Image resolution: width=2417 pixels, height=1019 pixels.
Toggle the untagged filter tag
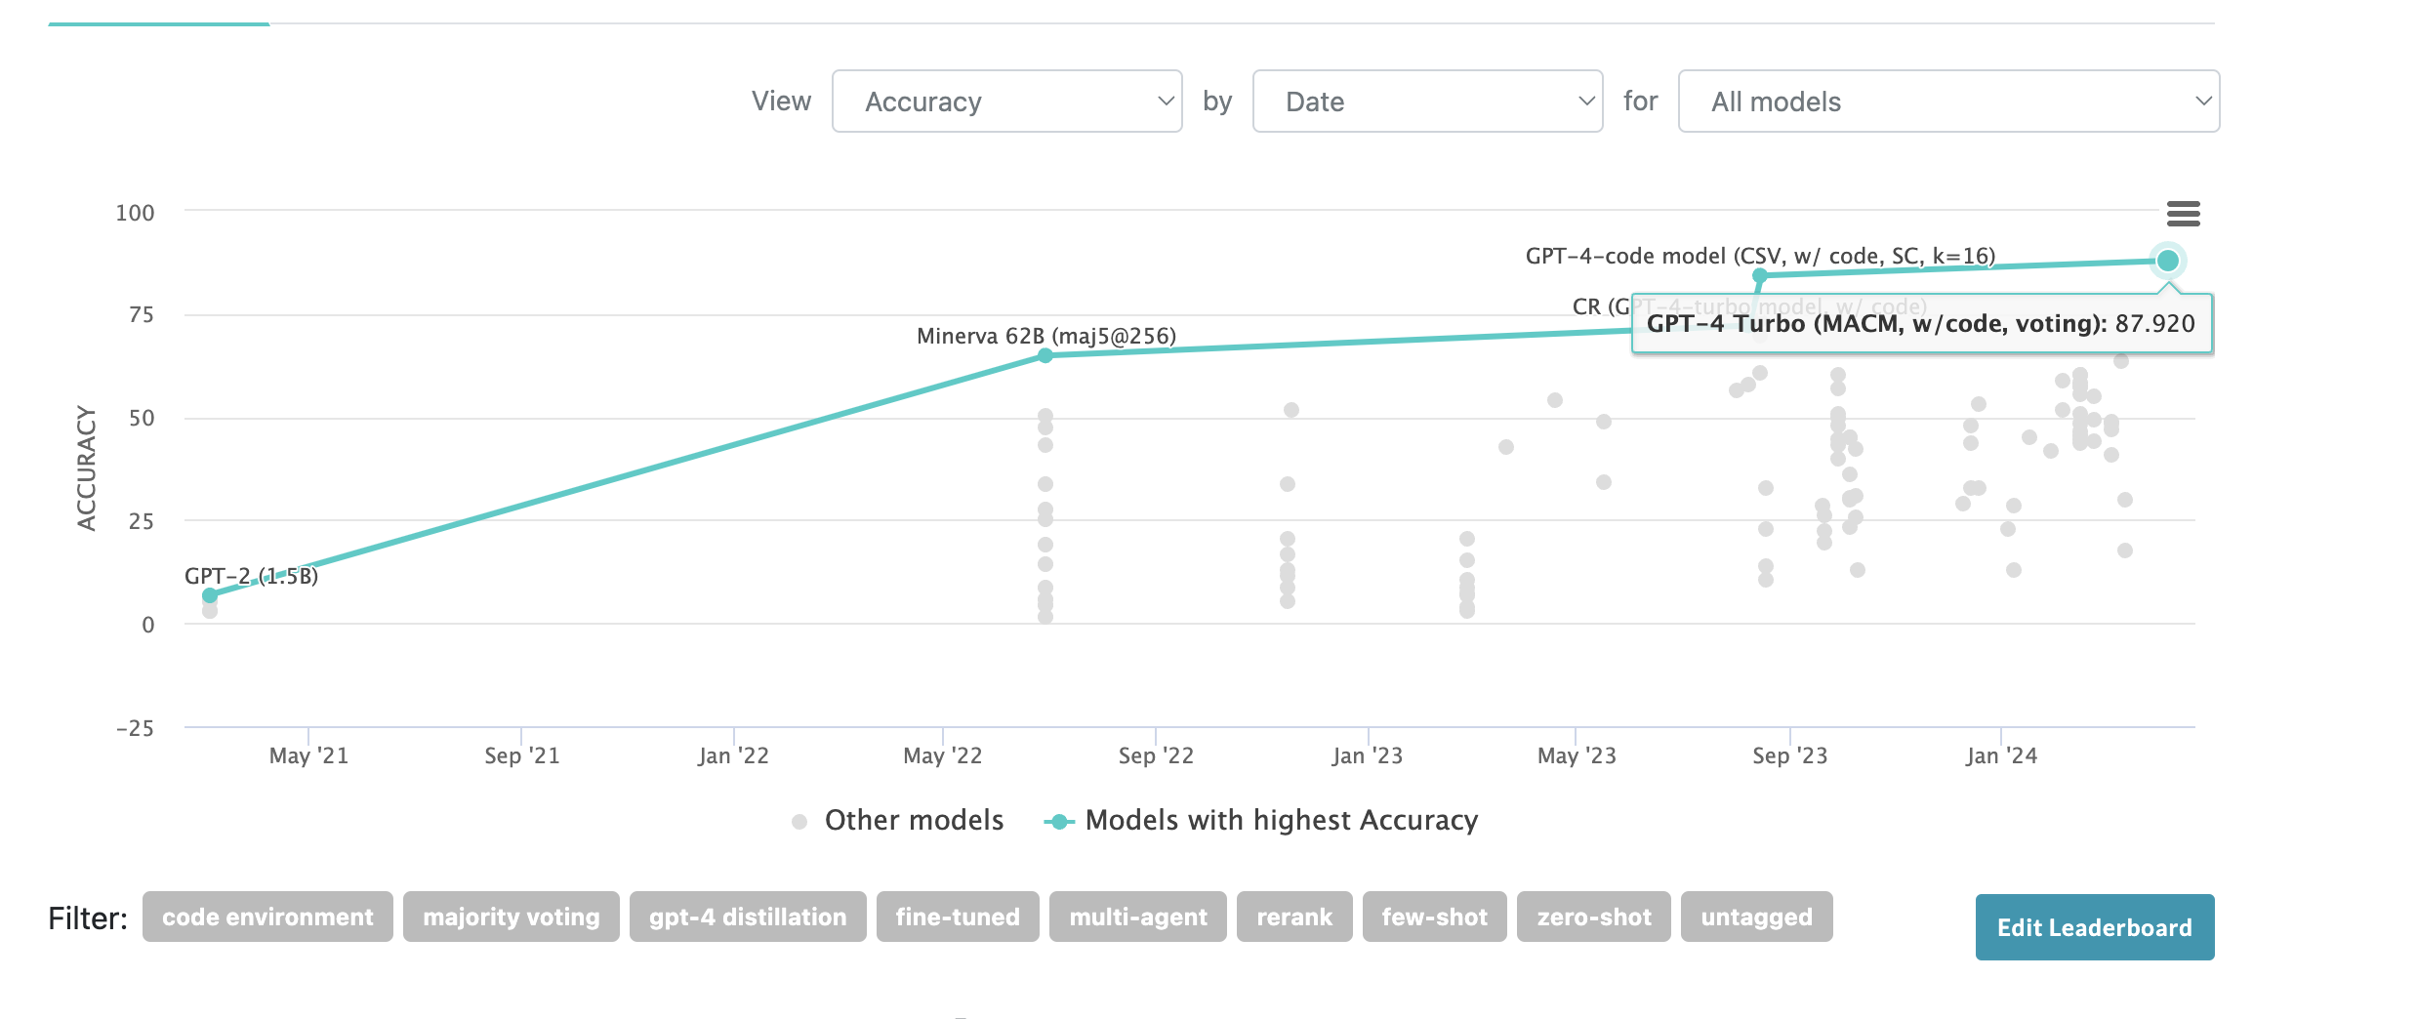pos(1757,917)
